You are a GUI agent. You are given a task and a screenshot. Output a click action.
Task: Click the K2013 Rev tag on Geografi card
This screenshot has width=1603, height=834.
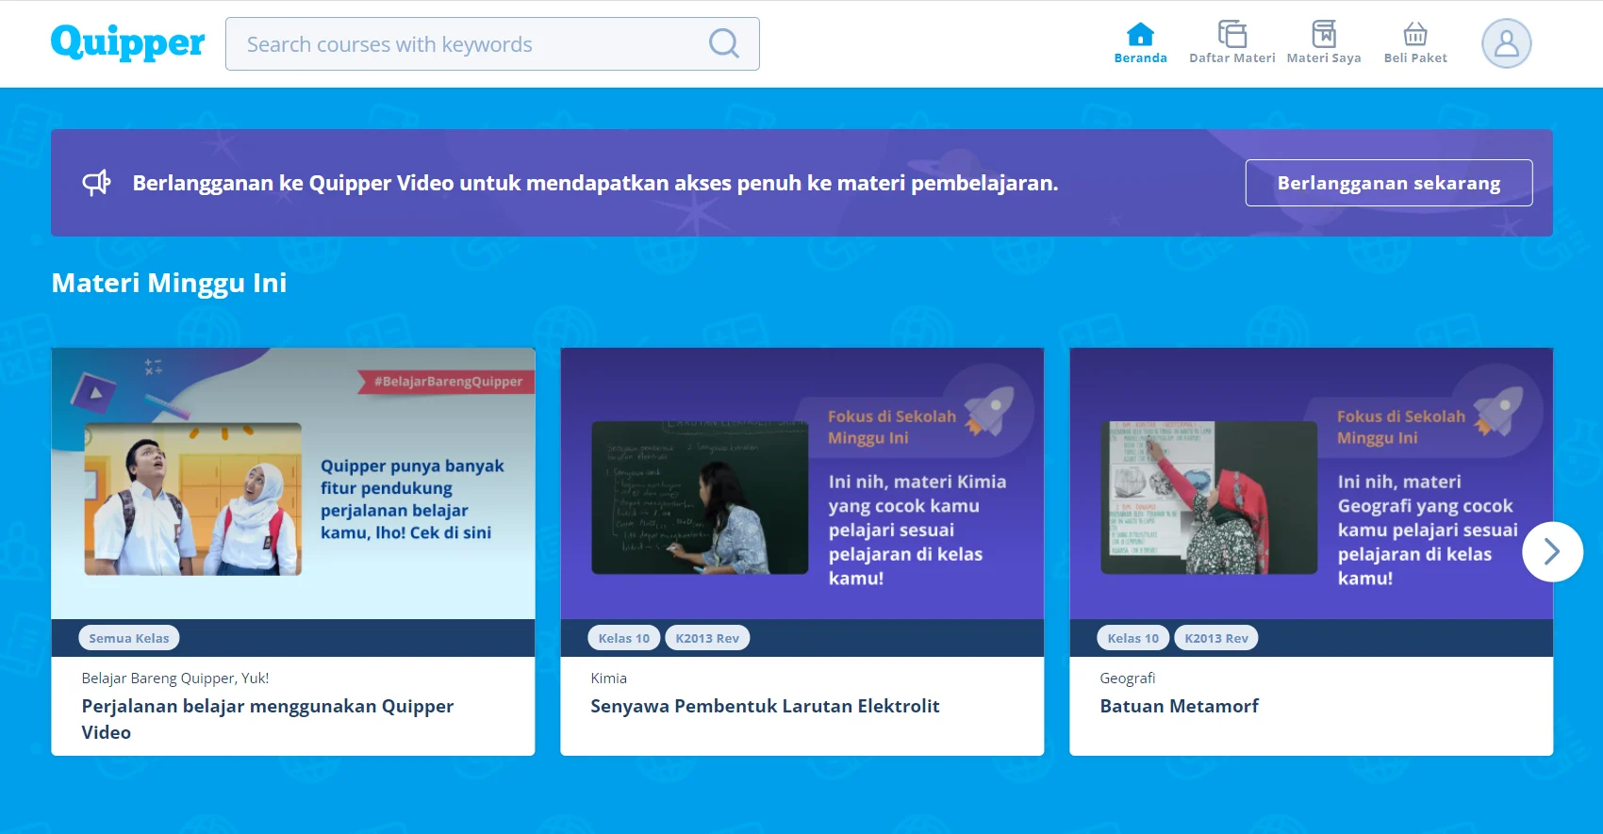[x=1216, y=638]
